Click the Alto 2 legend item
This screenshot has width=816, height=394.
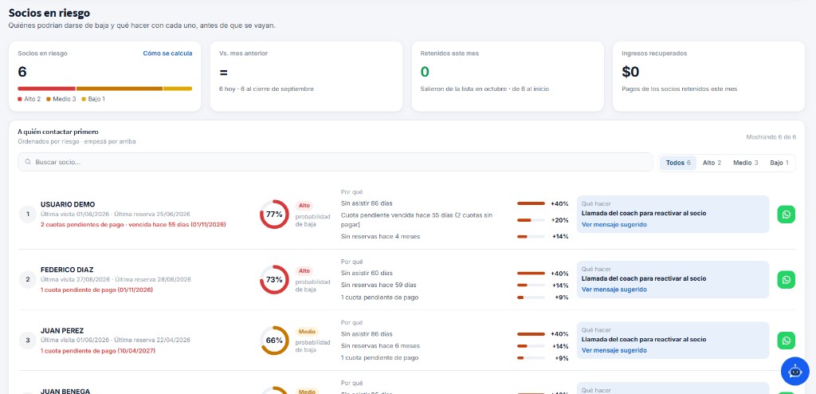29,99
